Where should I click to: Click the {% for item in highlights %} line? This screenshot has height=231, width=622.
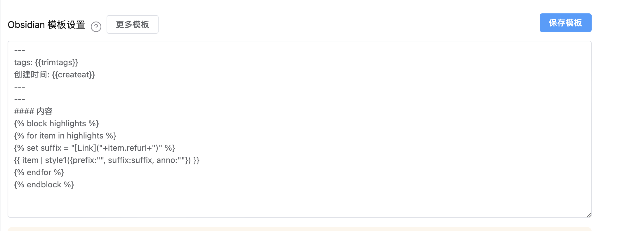pos(65,136)
